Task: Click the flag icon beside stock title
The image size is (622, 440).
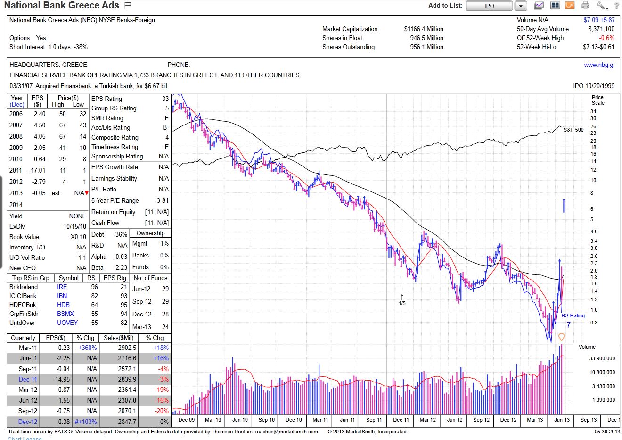Action: click(x=128, y=6)
